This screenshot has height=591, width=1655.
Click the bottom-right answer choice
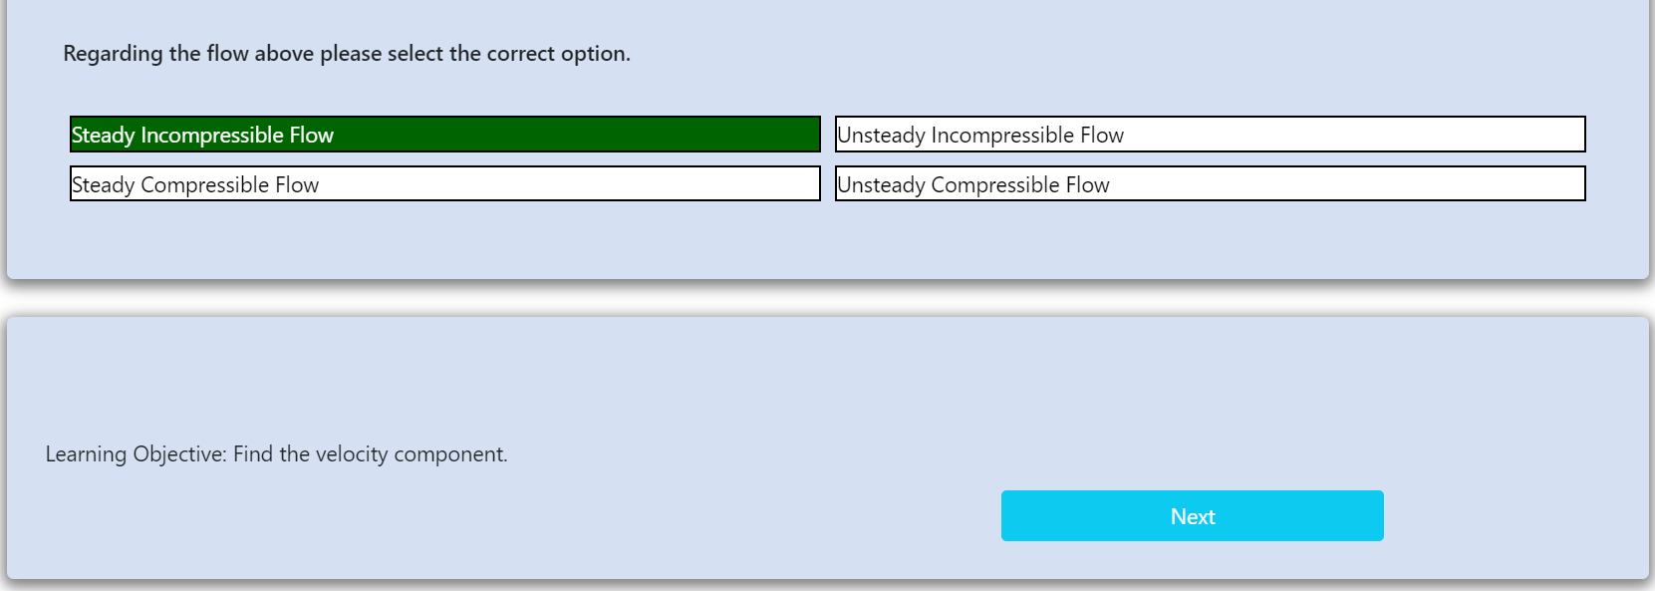(1210, 184)
